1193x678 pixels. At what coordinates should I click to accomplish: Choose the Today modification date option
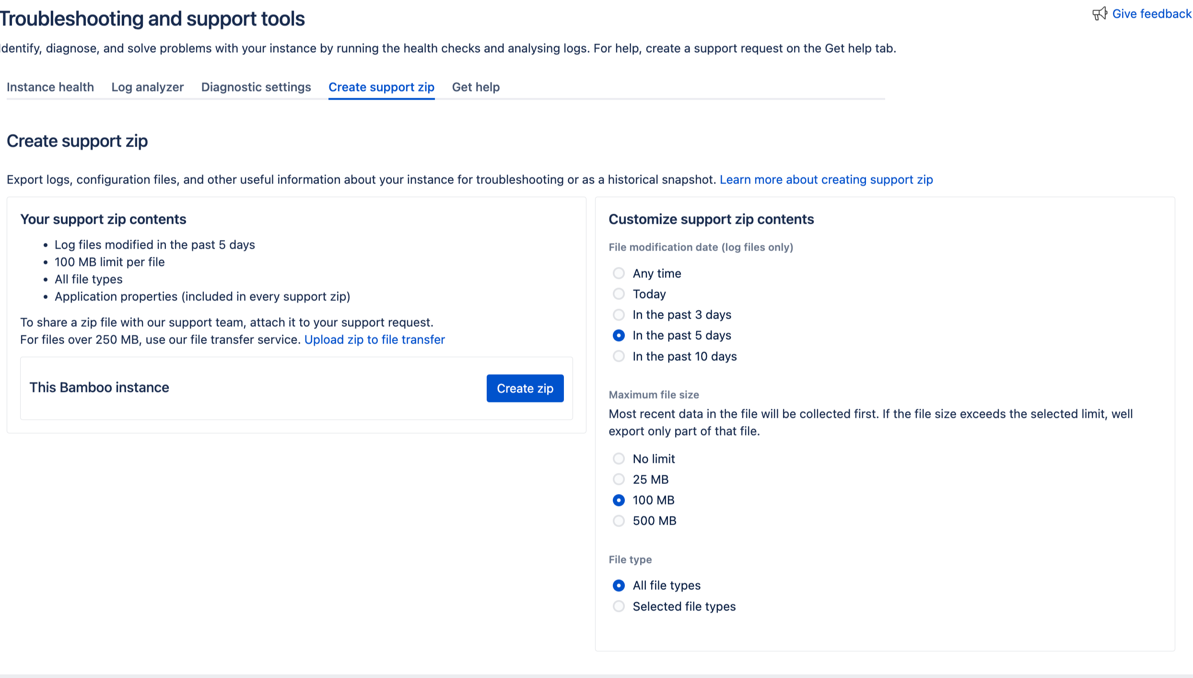click(619, 294)
